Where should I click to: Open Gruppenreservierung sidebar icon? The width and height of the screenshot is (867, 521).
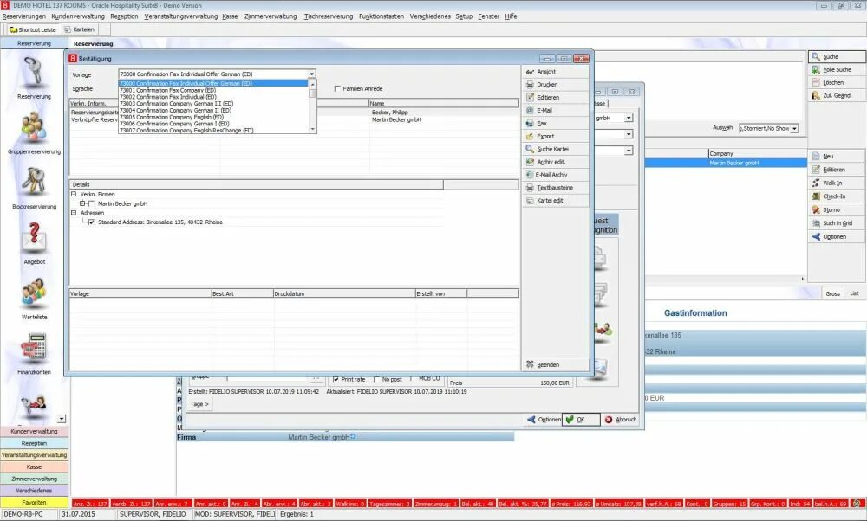34,127
